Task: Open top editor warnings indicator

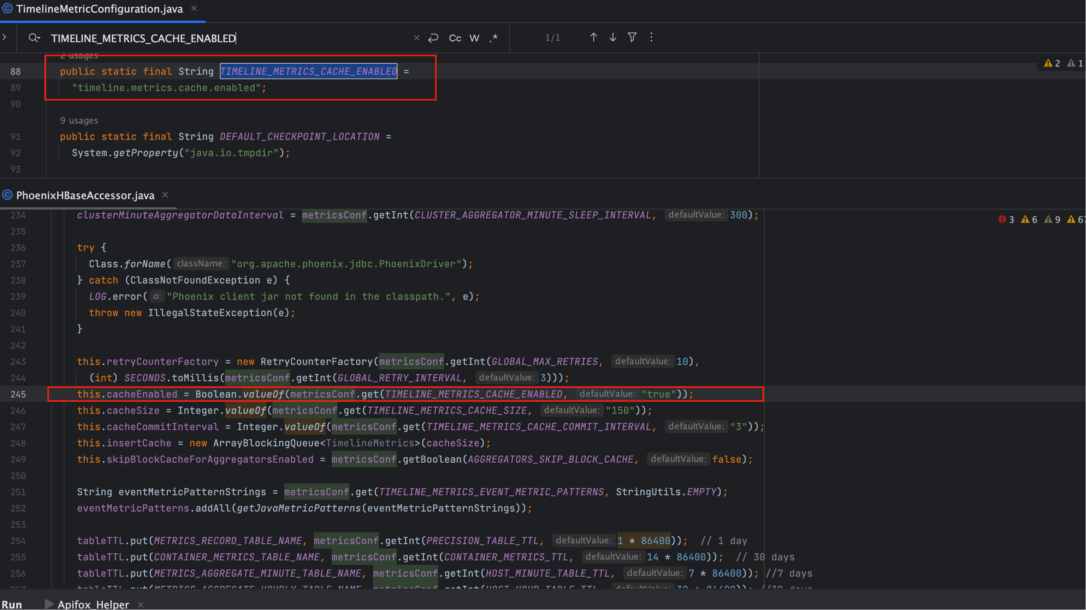Action: (x=1052, y=63)
